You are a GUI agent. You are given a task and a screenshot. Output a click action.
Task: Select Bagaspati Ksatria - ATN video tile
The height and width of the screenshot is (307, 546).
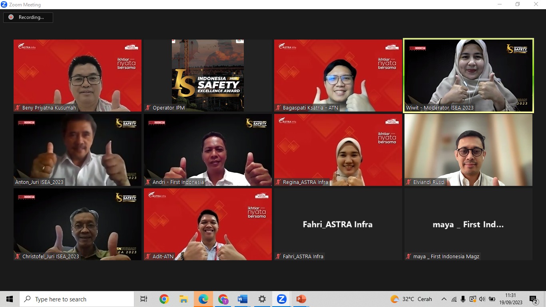(338, 75)
